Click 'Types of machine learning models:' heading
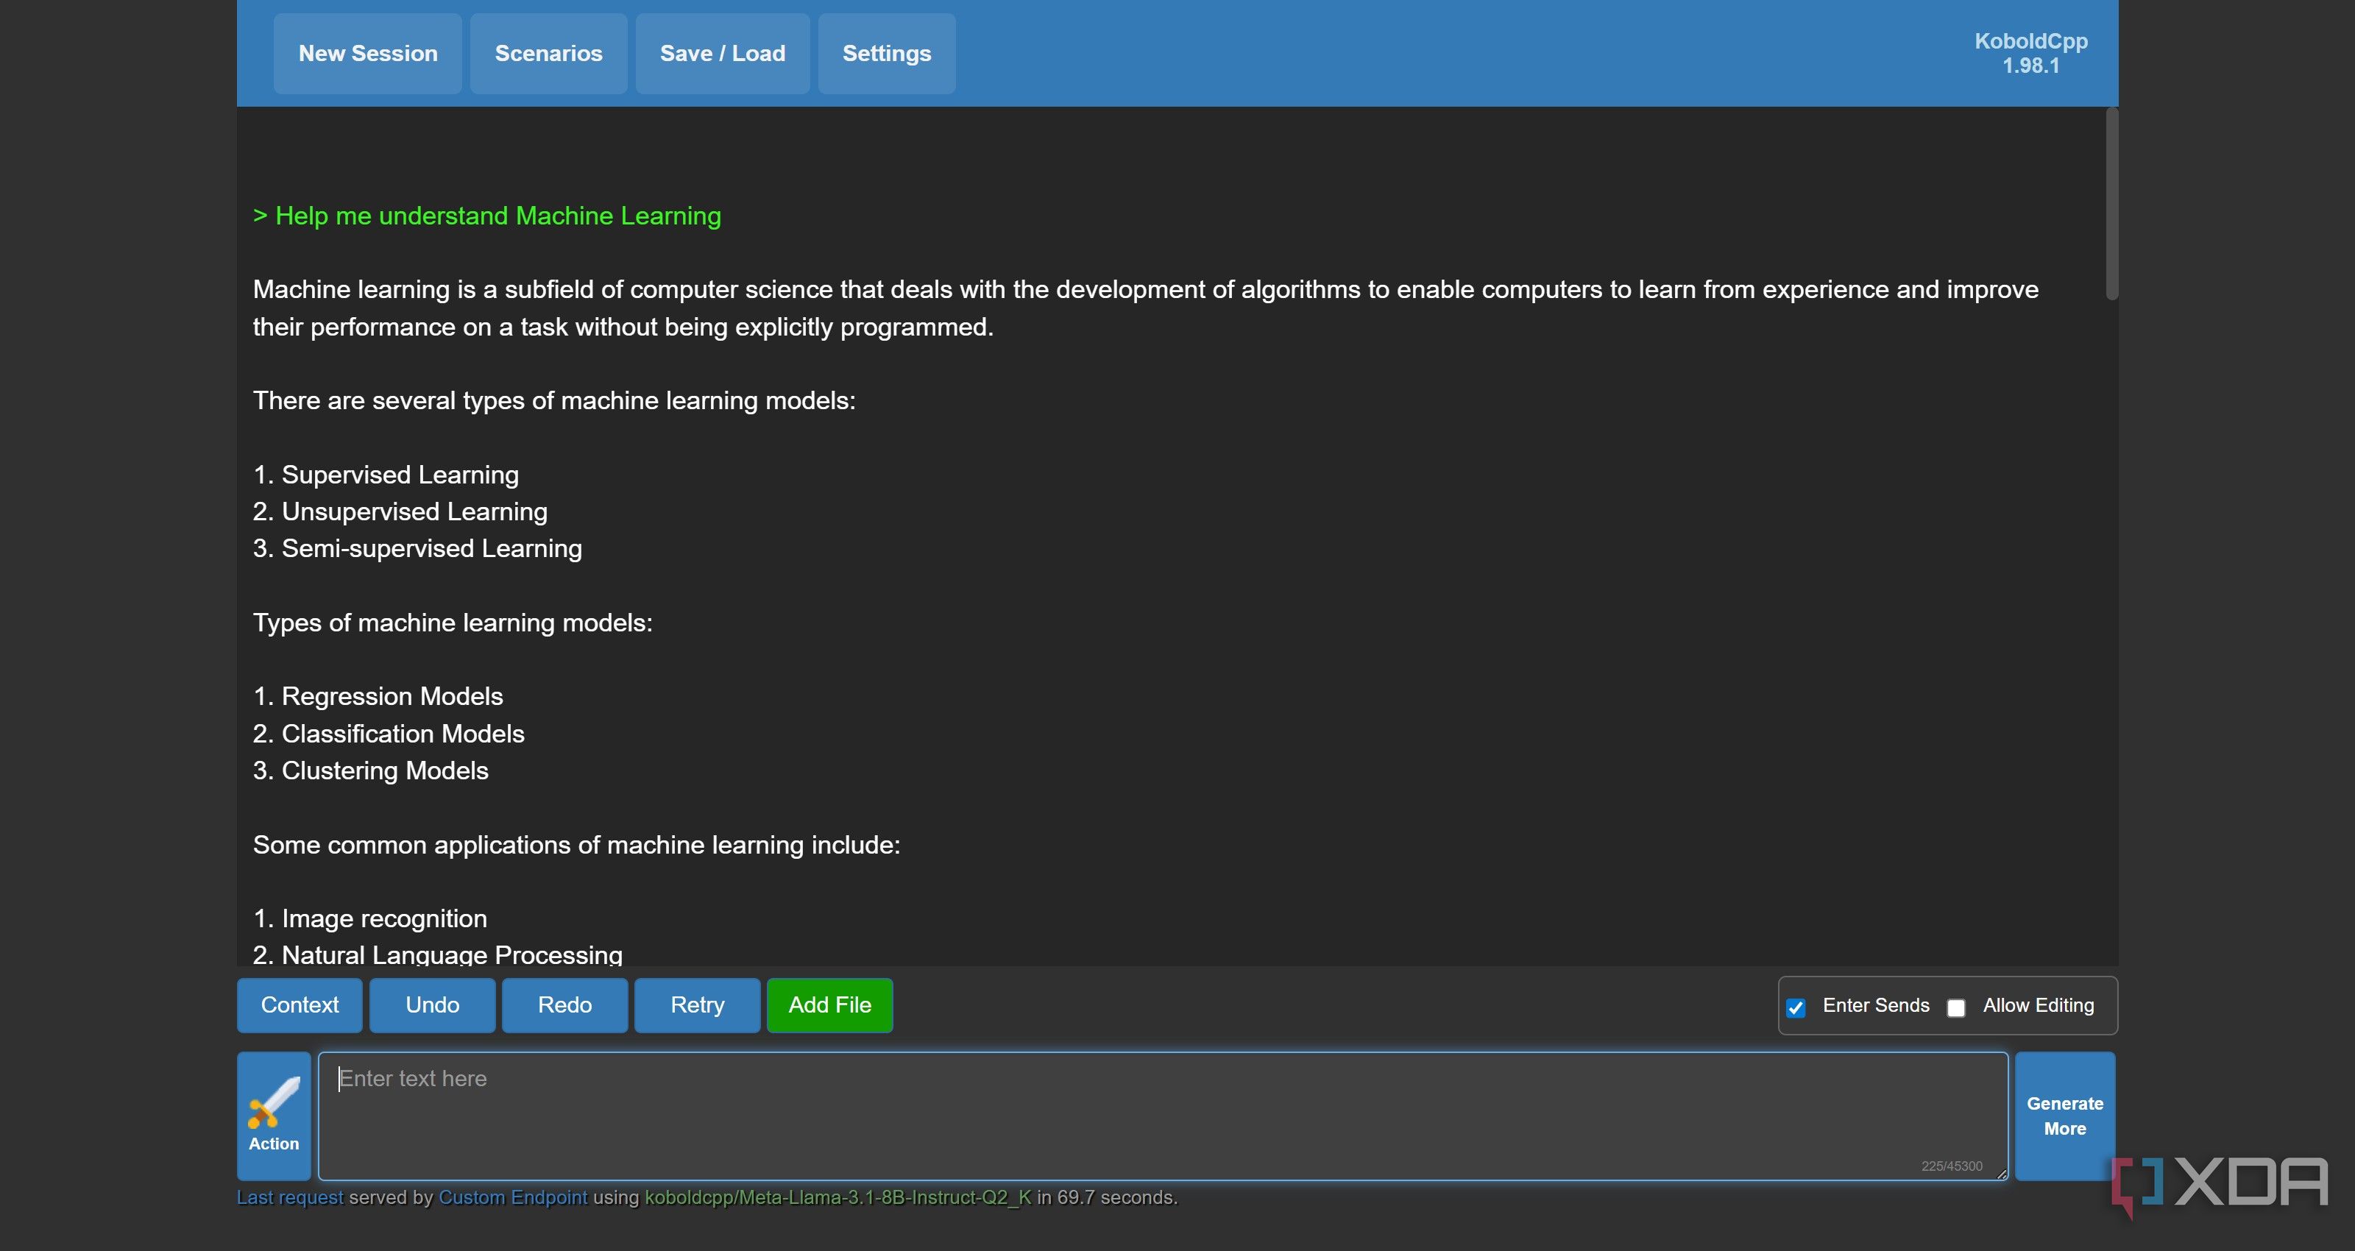This screenshot has width=2355, height=1251. pos(453,623)
